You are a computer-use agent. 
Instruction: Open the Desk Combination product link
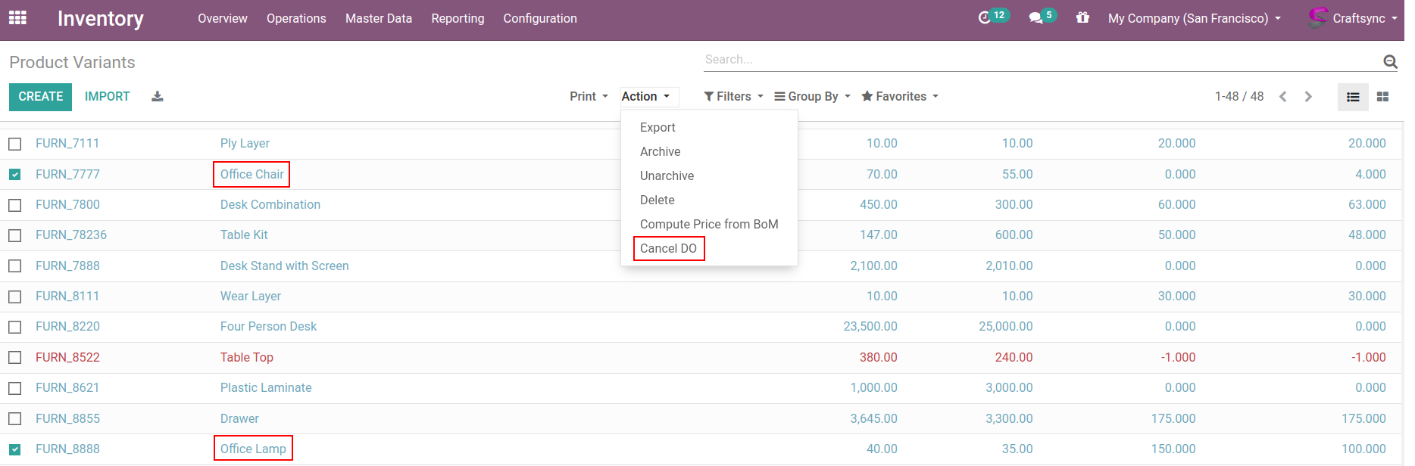270,204
